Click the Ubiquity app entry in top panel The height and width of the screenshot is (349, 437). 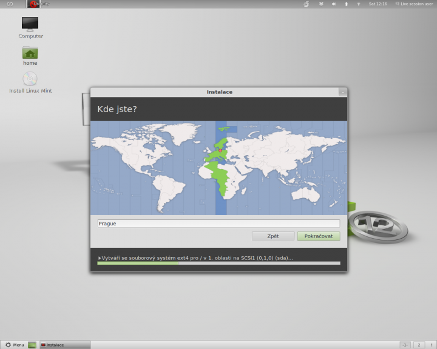(38, 4)
